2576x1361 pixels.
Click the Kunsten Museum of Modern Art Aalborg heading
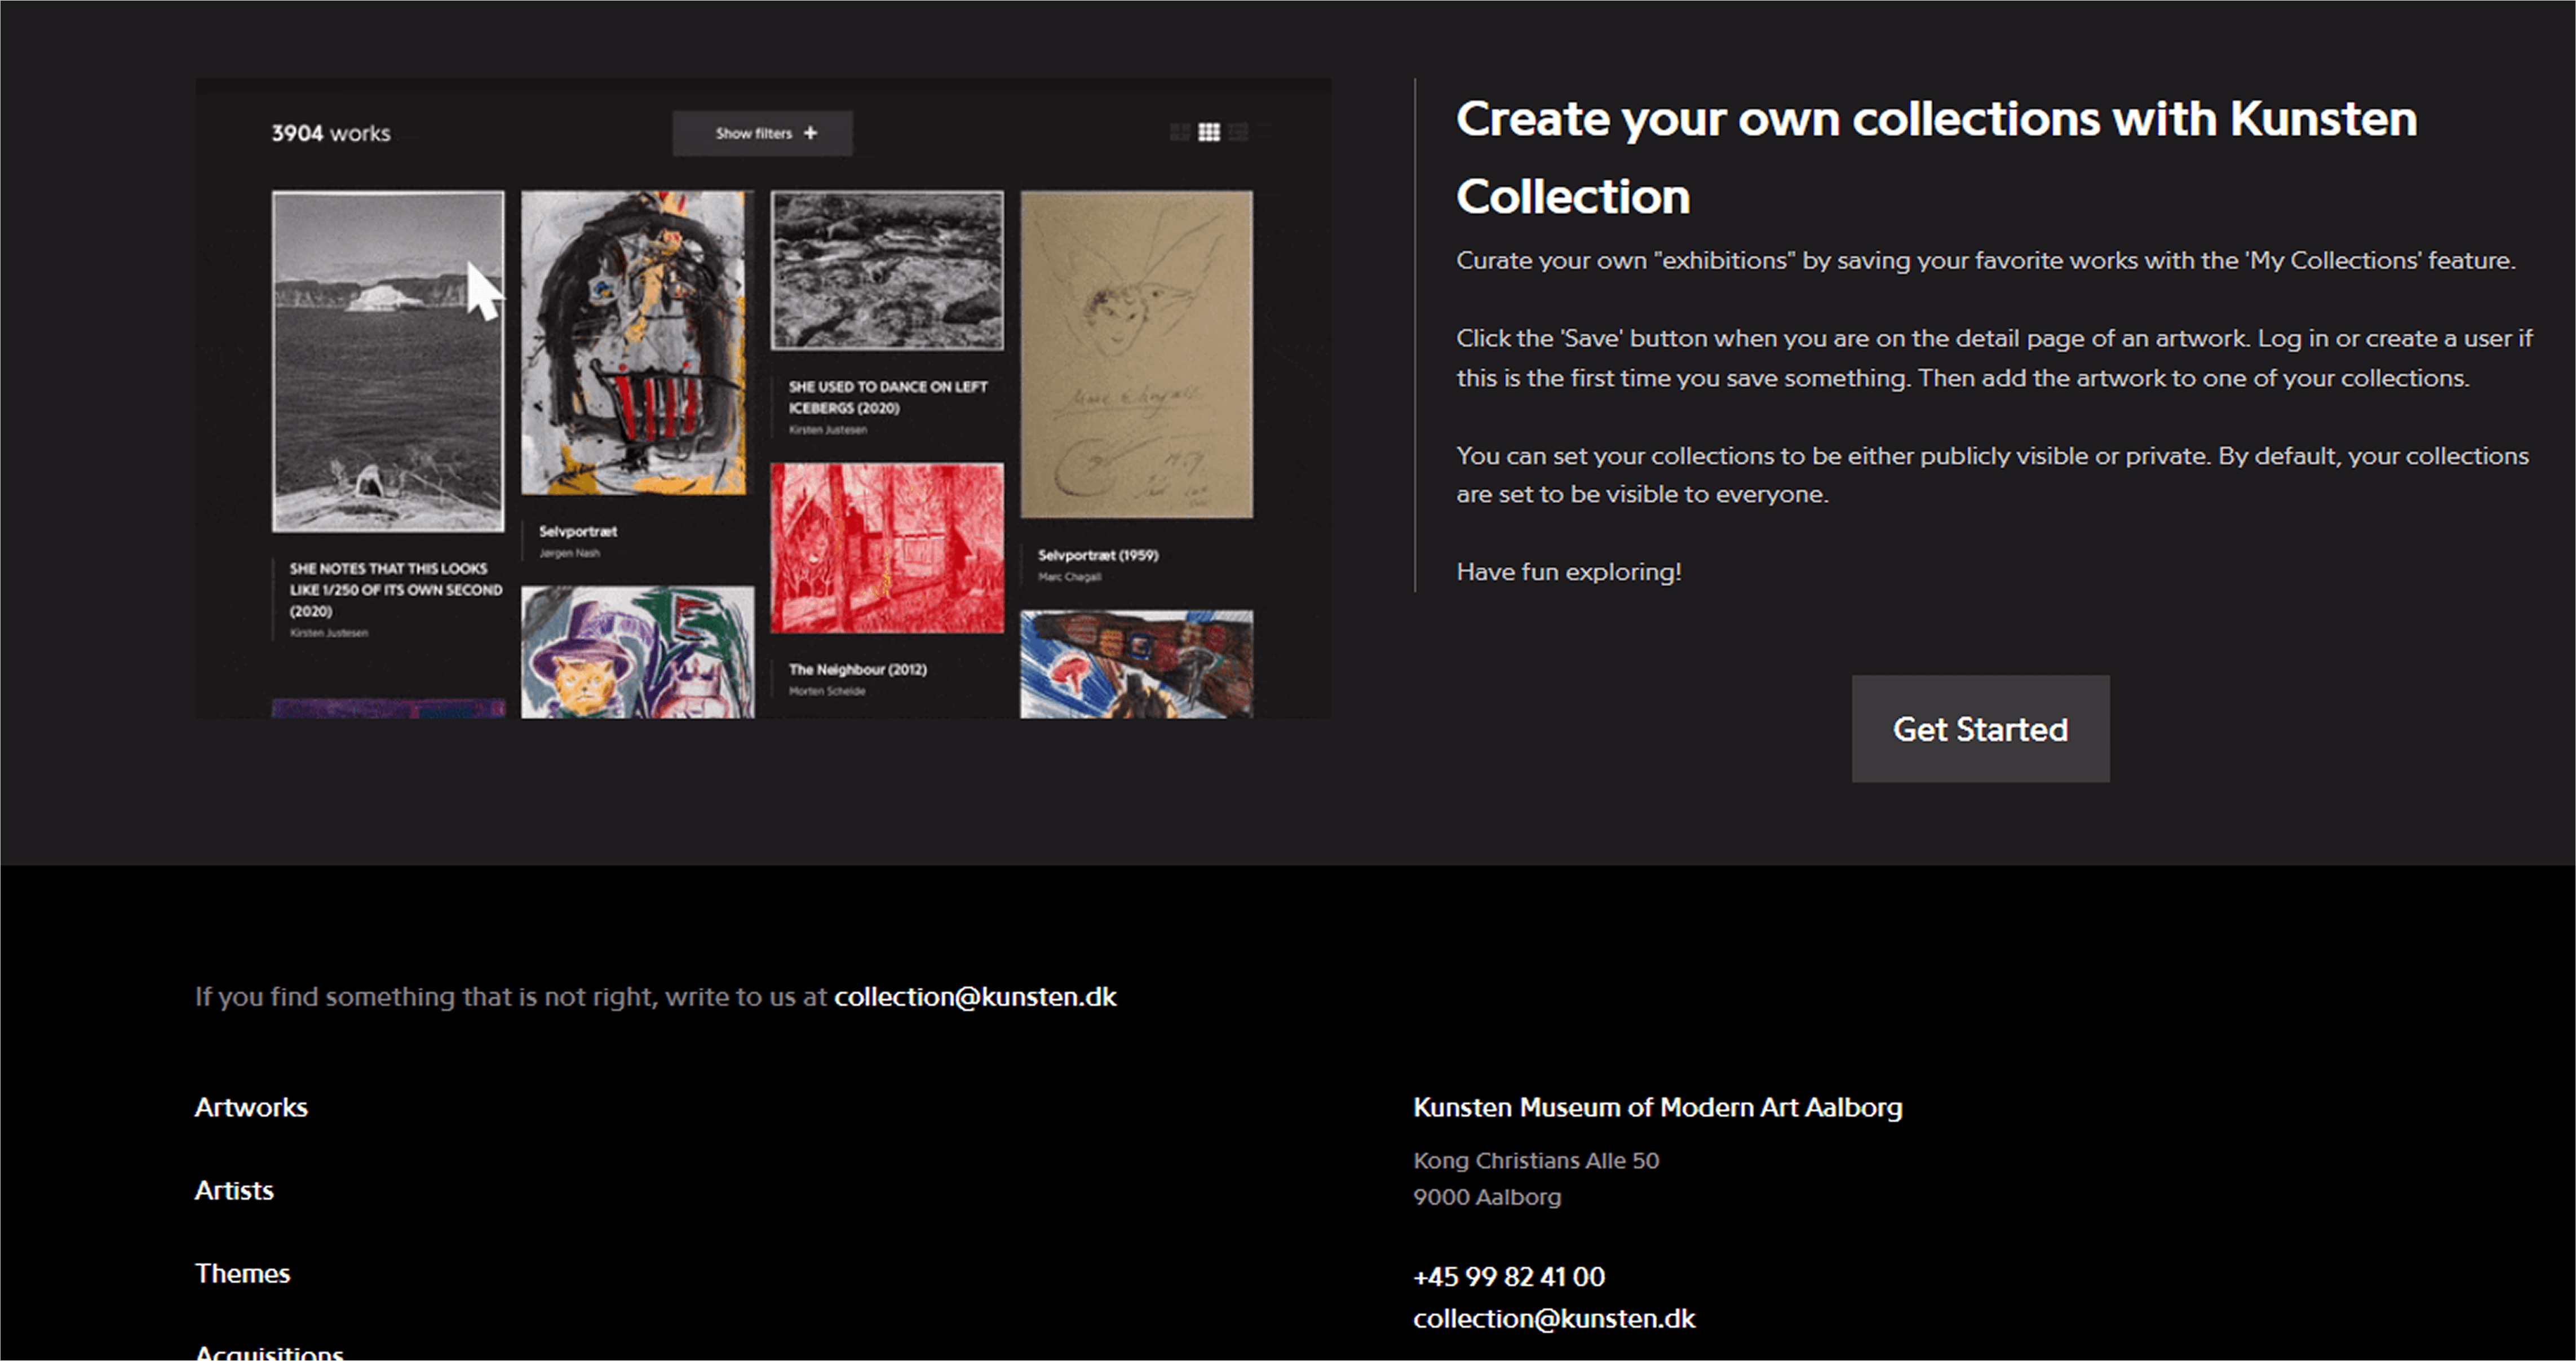click(x=1657, y=1107)
